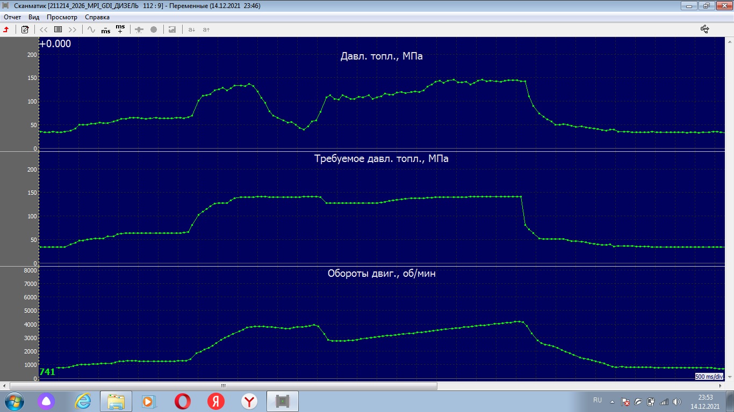Switch to Сканматик app in taskbar
Image resolution: width=734 pixels, height=412 pixels.
[x=282, y=401]
